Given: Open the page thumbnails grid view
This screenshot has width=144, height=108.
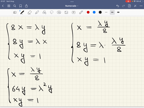Looking at the screenshot, I should [9, 6].
